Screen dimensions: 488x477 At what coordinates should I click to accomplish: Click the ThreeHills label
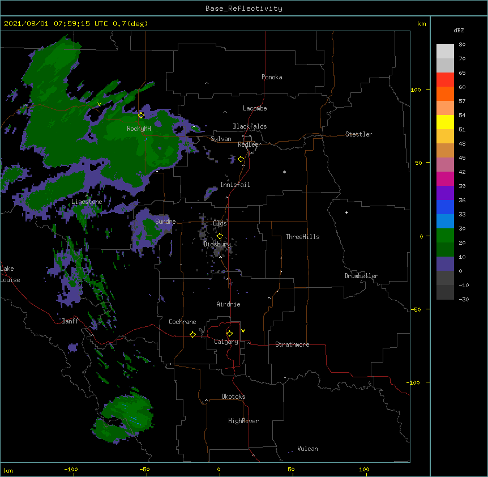tap(302, 237)
